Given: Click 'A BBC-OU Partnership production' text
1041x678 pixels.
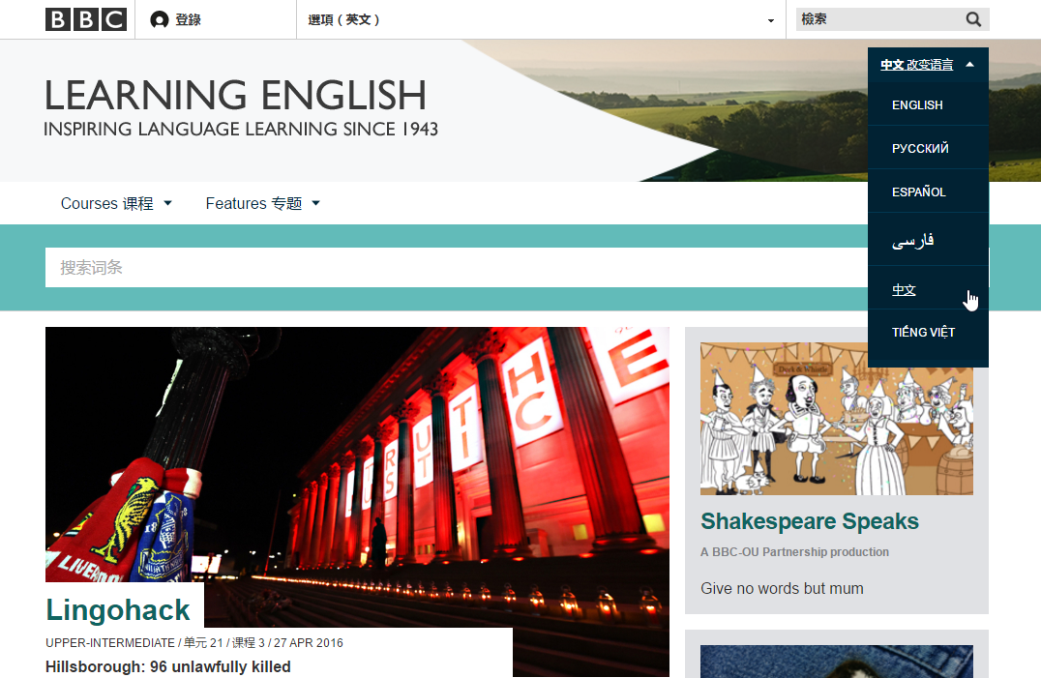Looking at the screenshot, I should [794, 552].
